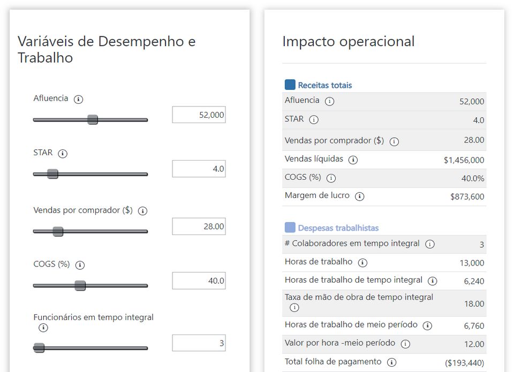Click the Funcionários em tempo integral input field
The width and height of the screenshot is (514, 372).
click(199, 343)
